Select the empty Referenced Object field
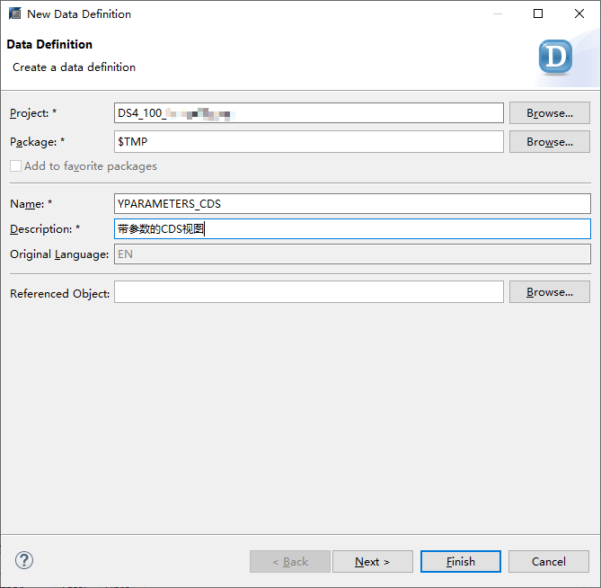601x588 pixels. pos(308,292)
